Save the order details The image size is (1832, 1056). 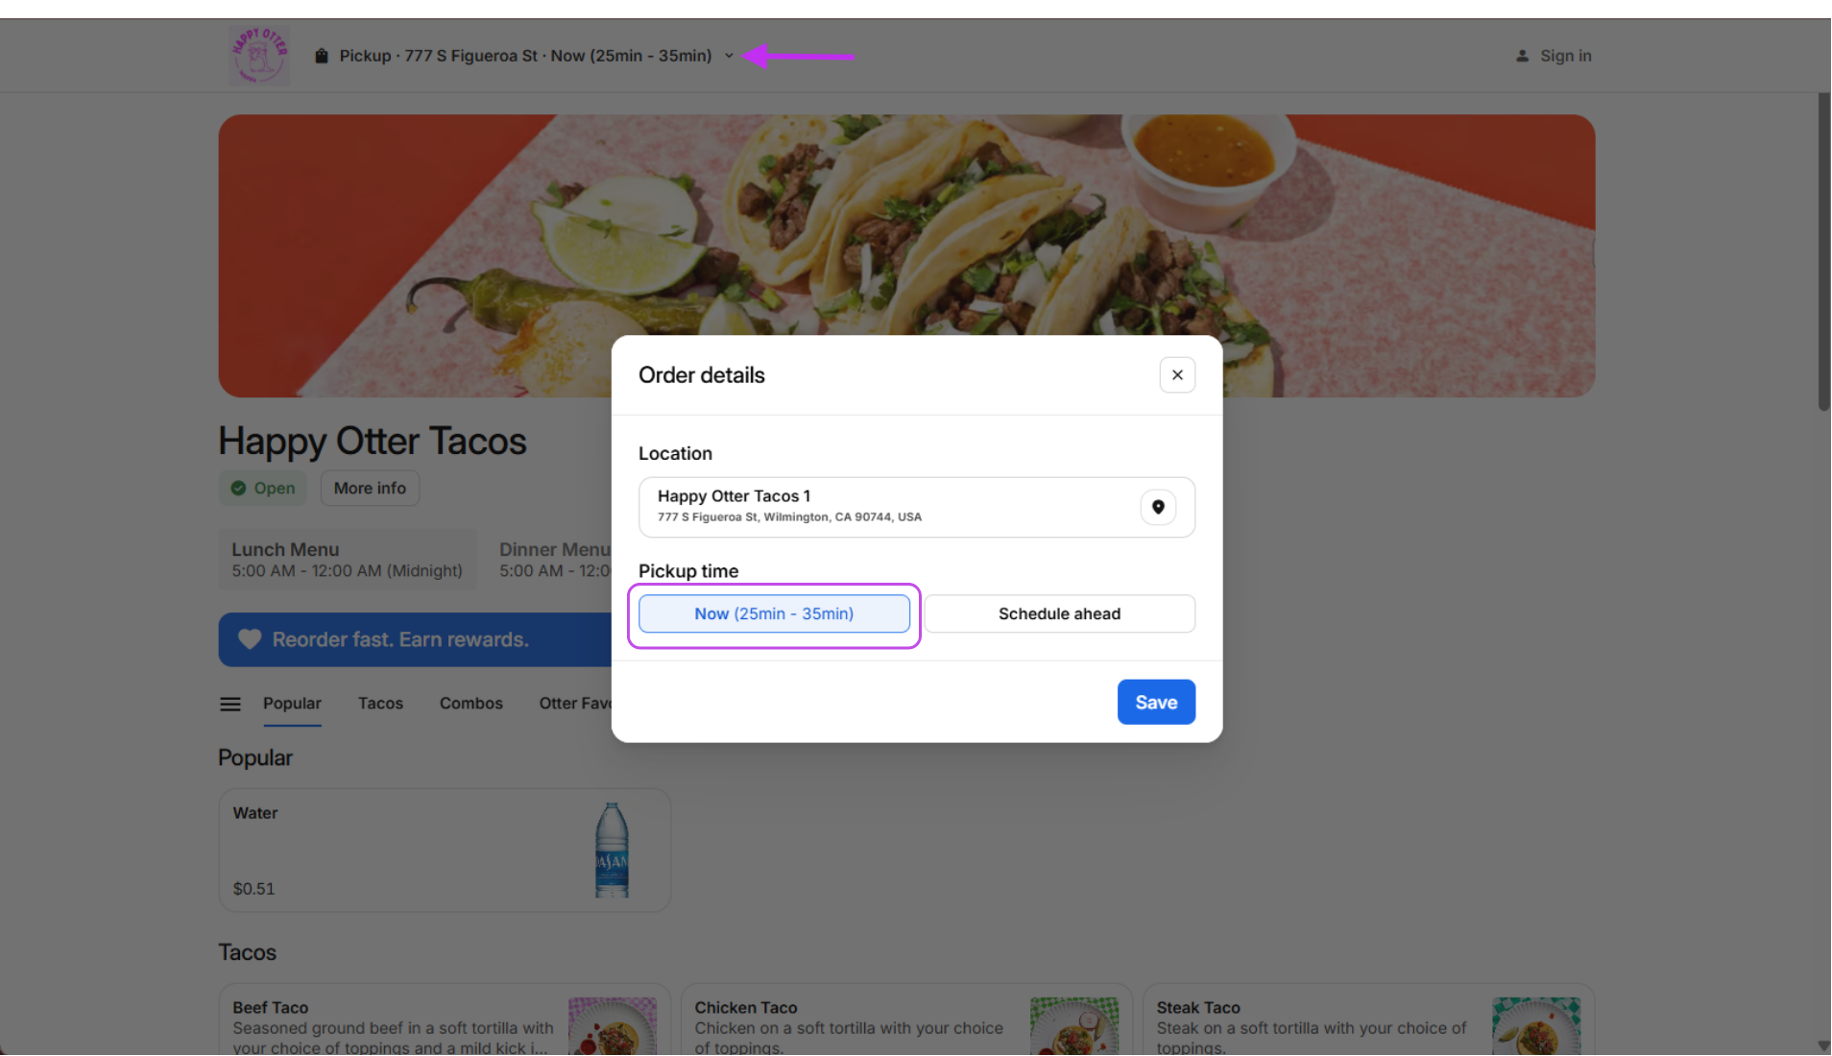tap(1156, 703)
